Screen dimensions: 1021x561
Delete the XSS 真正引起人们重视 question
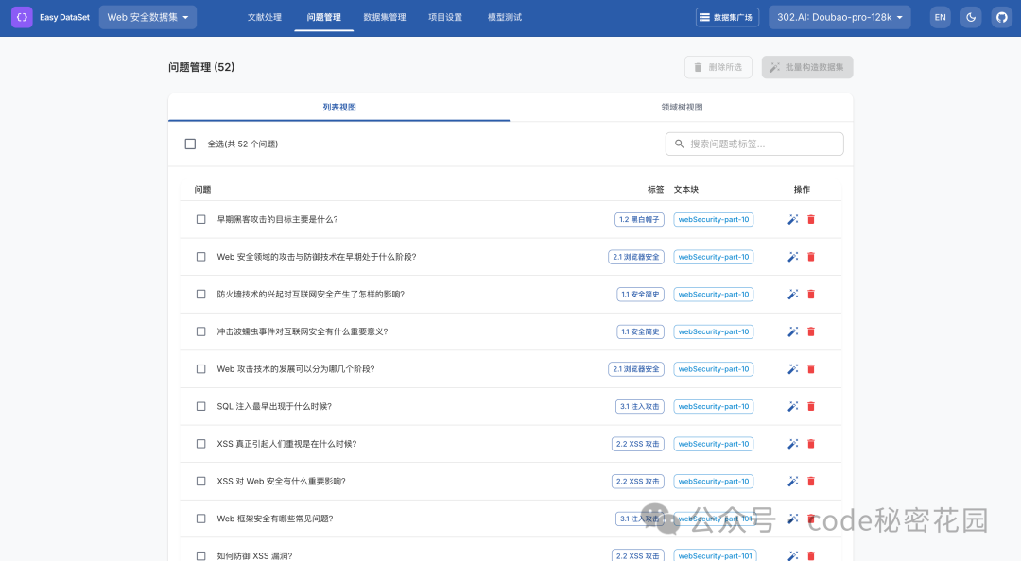coord(811,444)
